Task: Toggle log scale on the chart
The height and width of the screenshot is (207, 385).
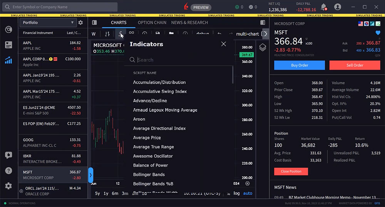Action: point(236,193)
